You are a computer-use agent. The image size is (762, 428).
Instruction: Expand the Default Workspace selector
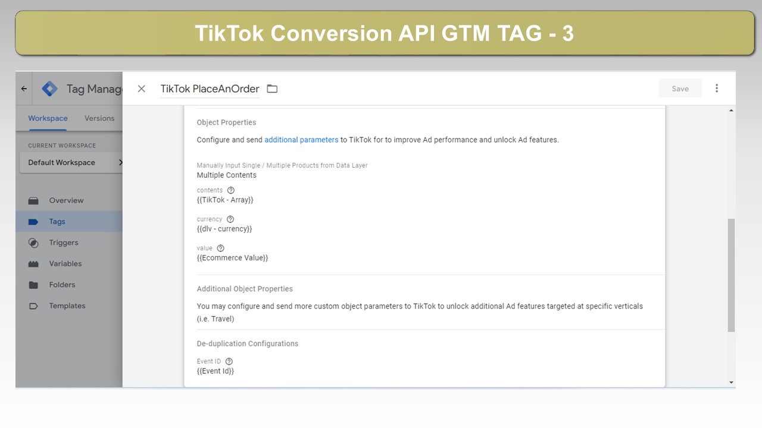(x=71, y=162)
